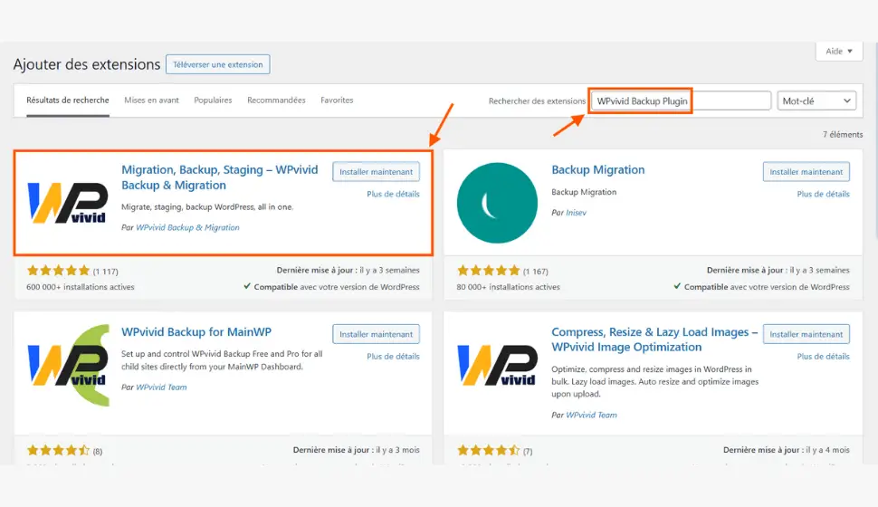Open the Aide help dropdown
This screenshot has width=878, height=507.
click(839, 51)
